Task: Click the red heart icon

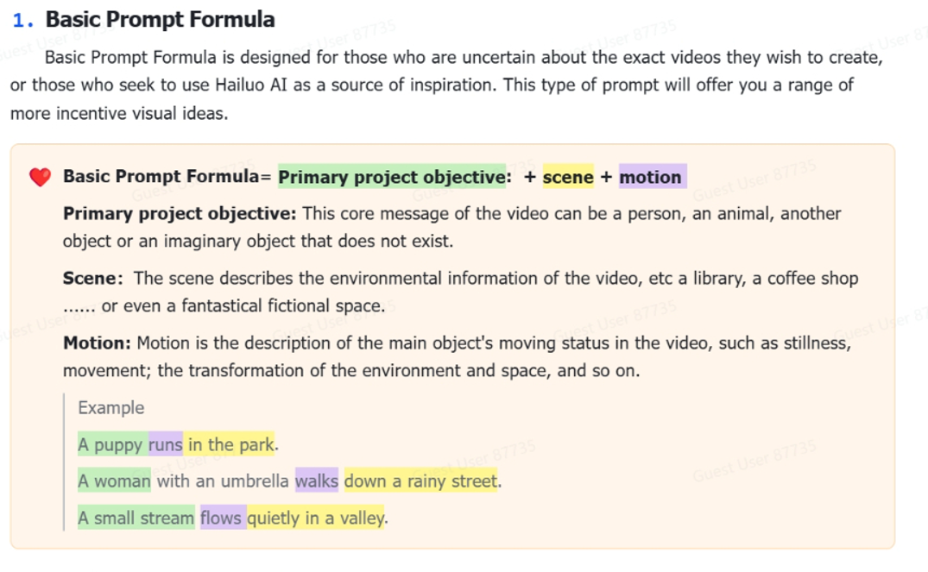Action: pos(41,177)
